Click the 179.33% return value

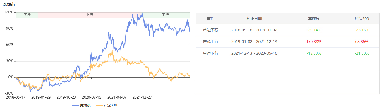click(x=314, y=42)
